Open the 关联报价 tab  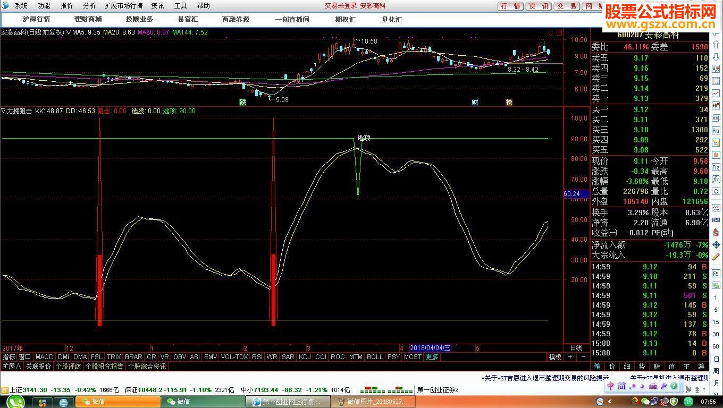39,367
